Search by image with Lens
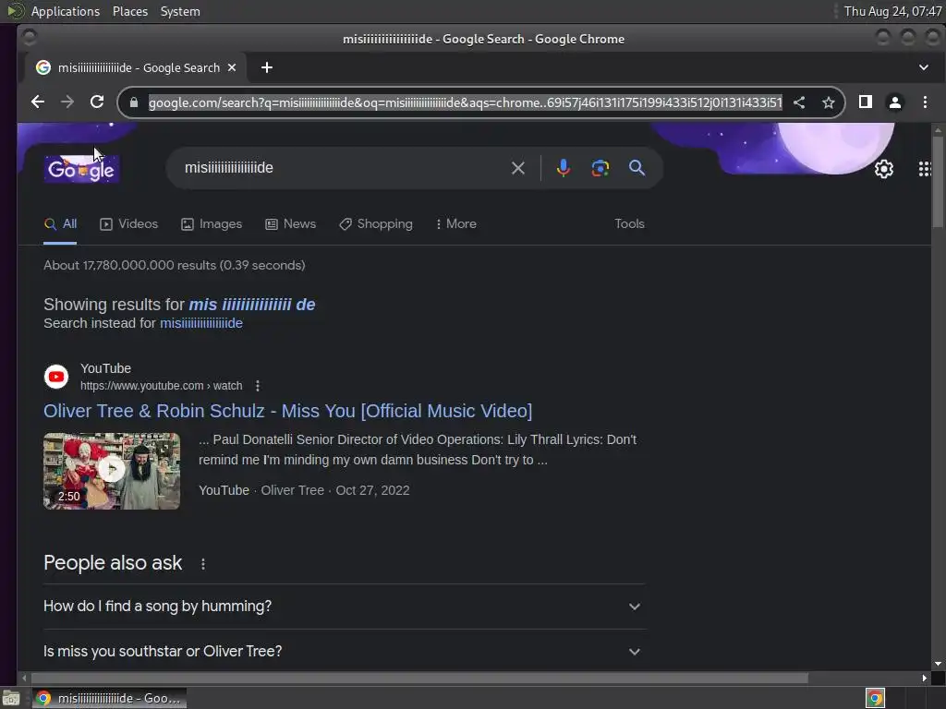The image size is (946, 709). [x=600, y=168]
